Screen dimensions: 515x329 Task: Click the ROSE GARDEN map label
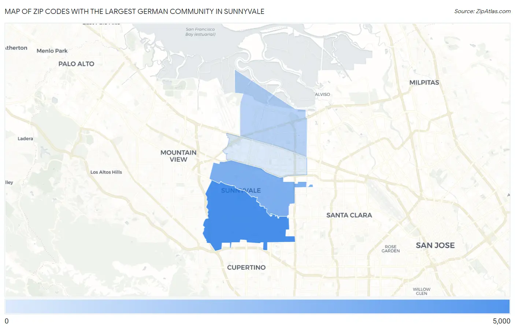point(390,249)
